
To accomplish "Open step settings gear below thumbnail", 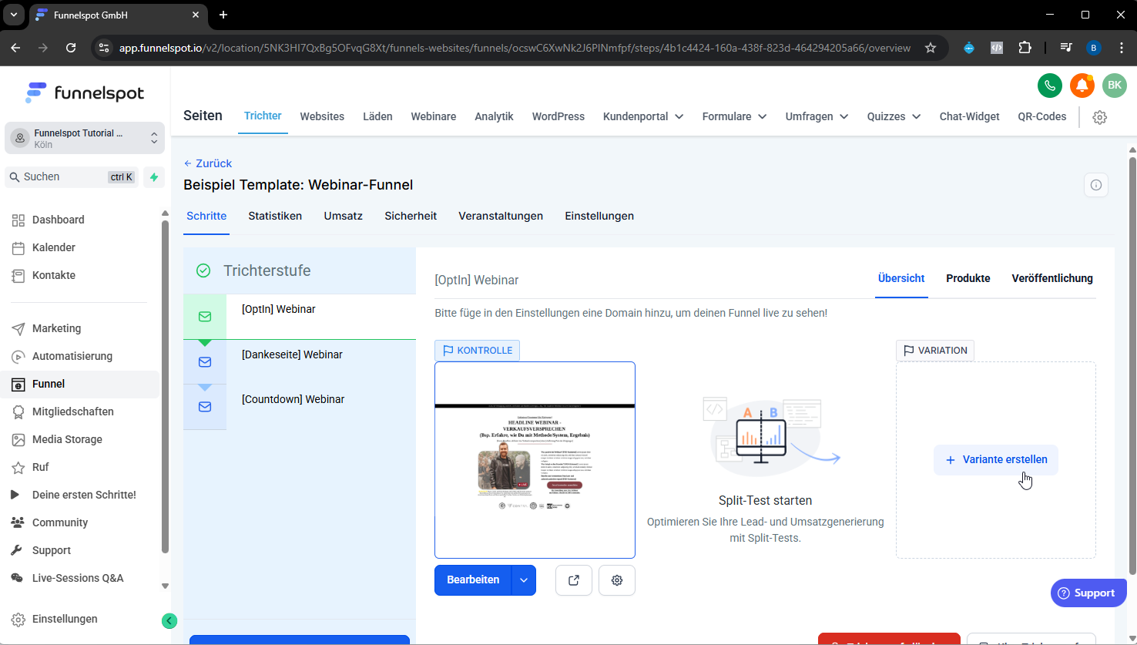I will [616, 580].
